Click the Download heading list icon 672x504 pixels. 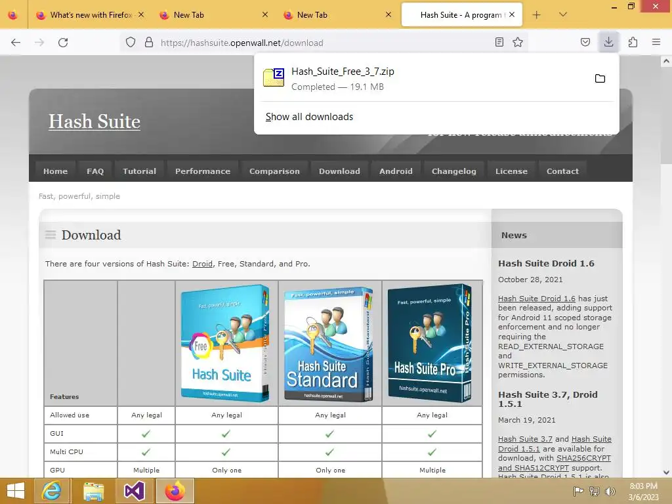click(x=51, y=234)
